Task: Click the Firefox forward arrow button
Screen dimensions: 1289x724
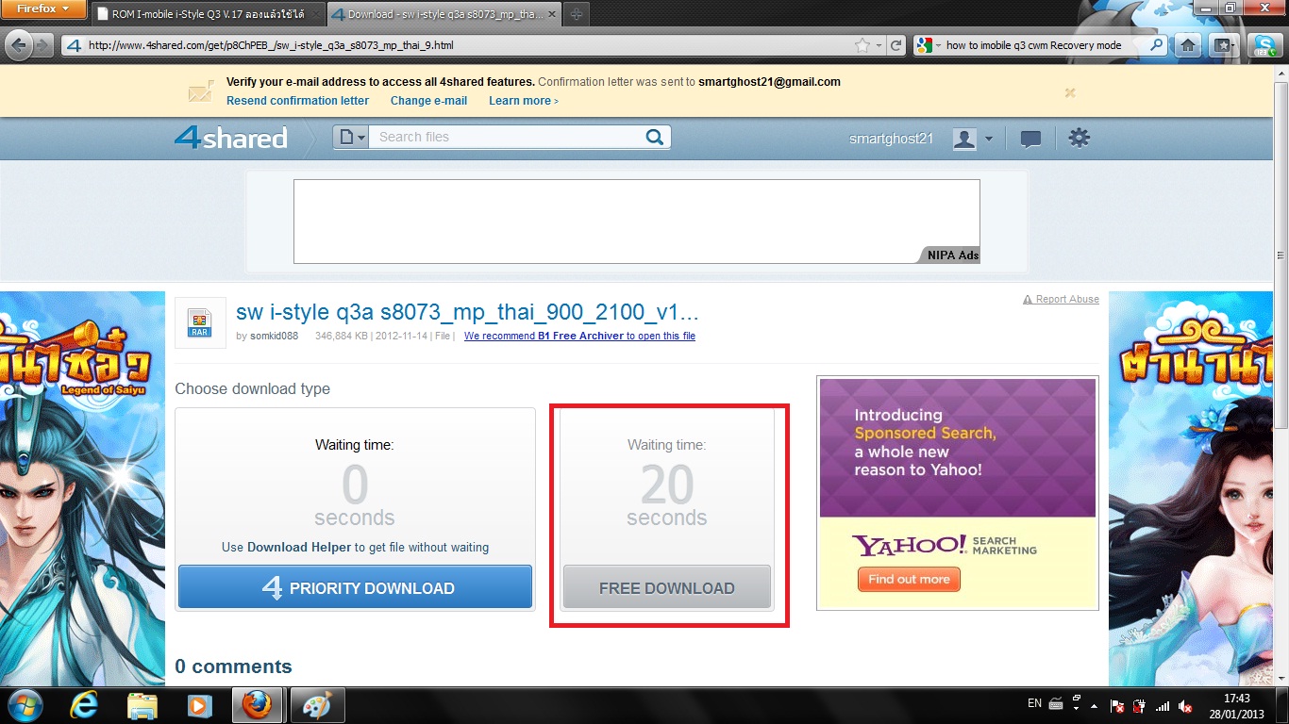Action: pos(44,44)
